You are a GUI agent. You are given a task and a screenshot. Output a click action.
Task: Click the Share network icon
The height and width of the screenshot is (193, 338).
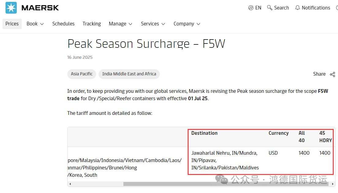click(332, 74)
